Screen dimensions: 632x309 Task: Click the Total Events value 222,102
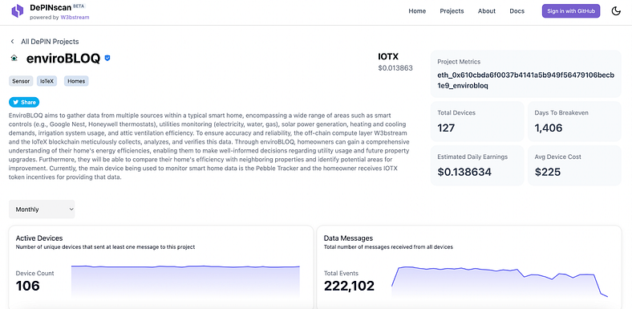click(349, 286)
